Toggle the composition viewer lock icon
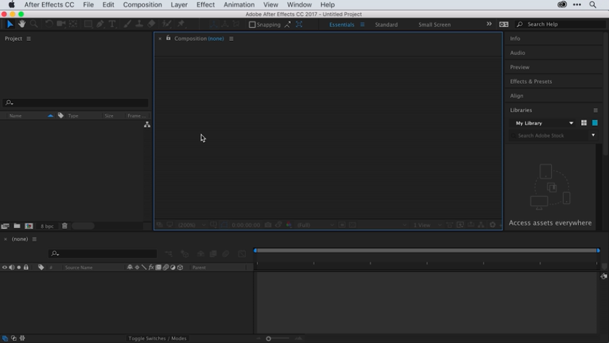The height and width of the screenshot is (343, 609). pos(168,38)
